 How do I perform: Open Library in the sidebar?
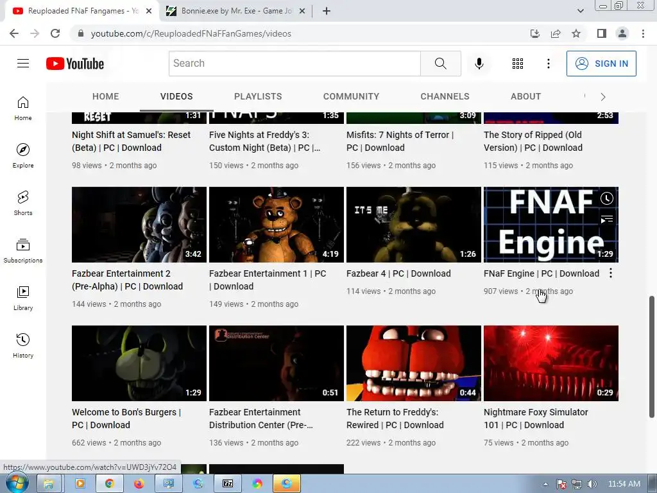(x=23, y=298)
